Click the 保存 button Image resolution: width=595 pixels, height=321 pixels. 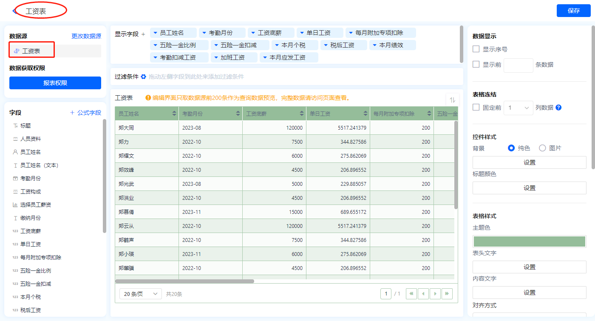pyautogui.click(x=573, y=11)
